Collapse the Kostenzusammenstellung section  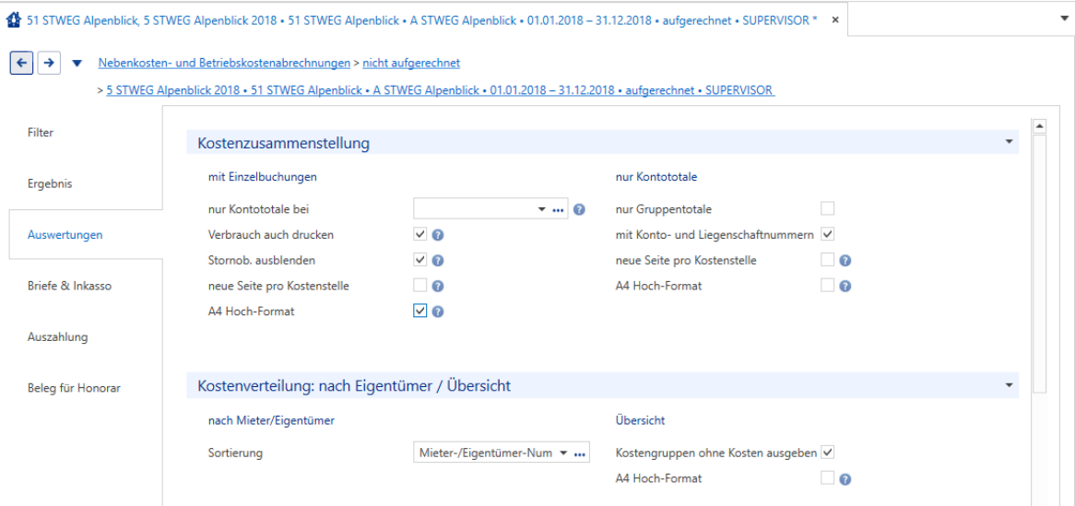coord(1009,142)
